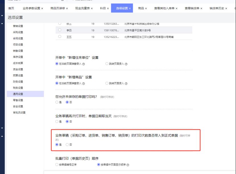The height and width of the screenshot is (174, 236).
Task: Switch to the 首页 tab
Action: 11,8
